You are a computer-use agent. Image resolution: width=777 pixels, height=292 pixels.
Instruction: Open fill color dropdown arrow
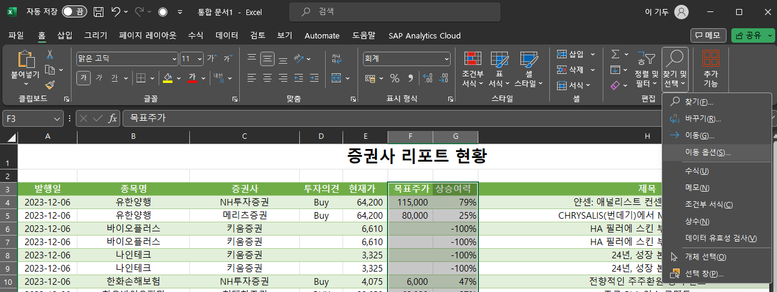tap(178, 78)
